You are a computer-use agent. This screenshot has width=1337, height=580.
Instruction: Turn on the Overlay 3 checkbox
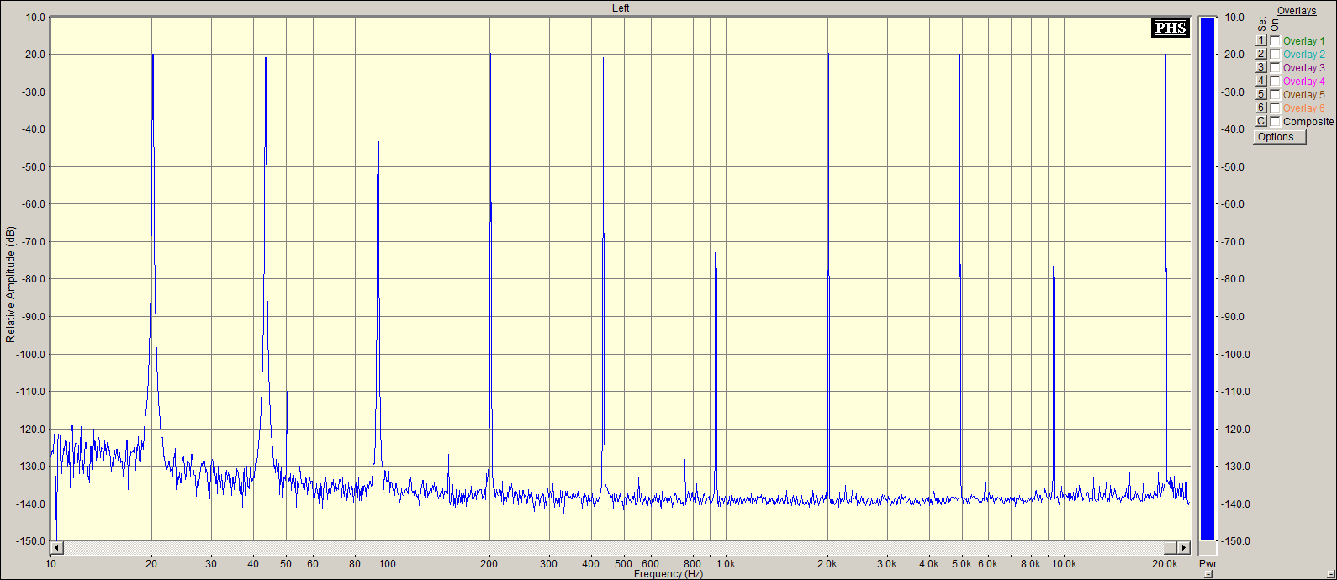[x=1275, y=67]
